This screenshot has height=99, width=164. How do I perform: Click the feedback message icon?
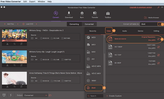162,7
